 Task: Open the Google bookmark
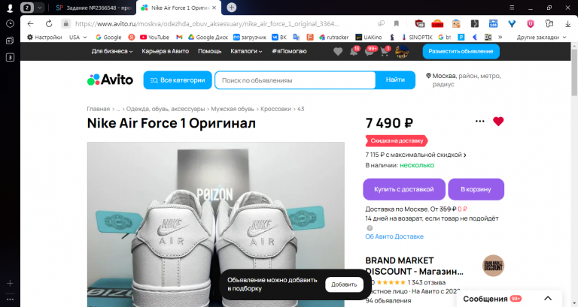pos(108,37)
